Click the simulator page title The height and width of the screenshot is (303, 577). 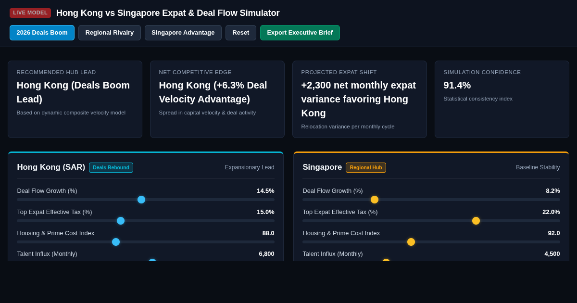168,13
